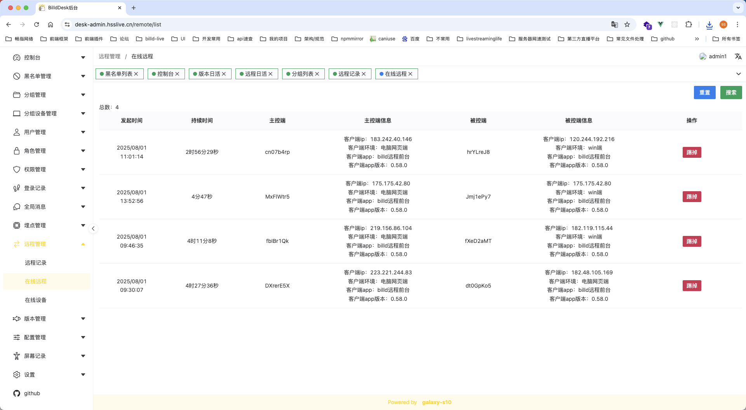Kick the fbIBr1Qk session with 踢掉

[x=692, y=241]
